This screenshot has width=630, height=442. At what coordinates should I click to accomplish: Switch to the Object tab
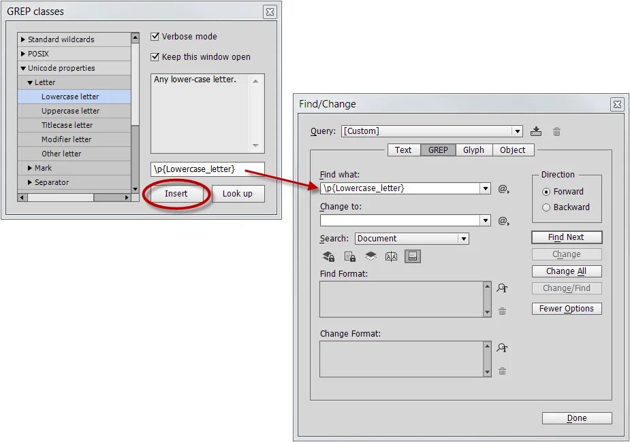click(x=513, y=150)
